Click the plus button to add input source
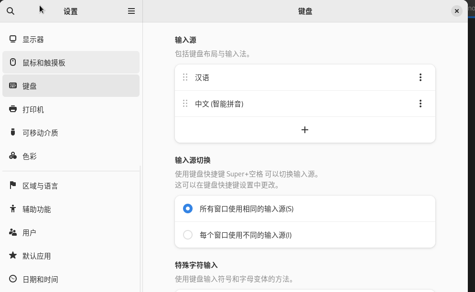This screenshot has width=475, height=292. coord(305,130)
